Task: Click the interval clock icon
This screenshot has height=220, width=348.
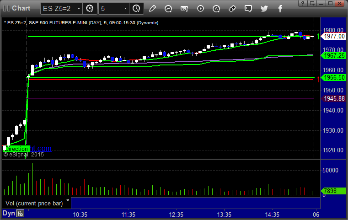Action: click(x=136, y=8)
